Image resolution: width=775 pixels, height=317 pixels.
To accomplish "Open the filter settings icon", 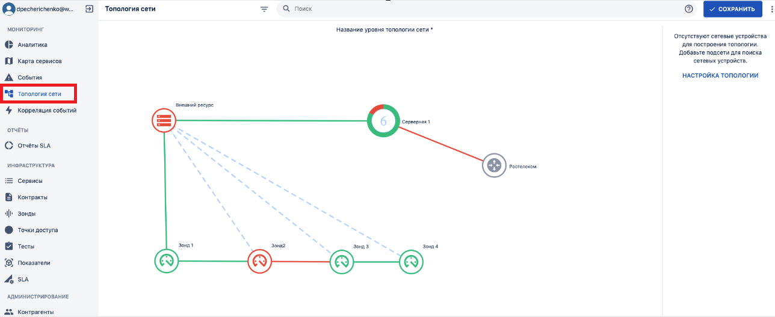I will point(264,9).
